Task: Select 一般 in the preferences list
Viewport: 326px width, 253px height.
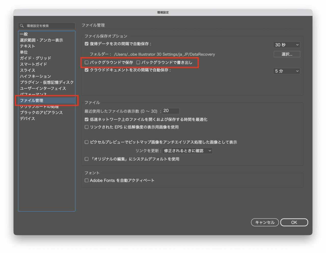Action: (24, 34)
